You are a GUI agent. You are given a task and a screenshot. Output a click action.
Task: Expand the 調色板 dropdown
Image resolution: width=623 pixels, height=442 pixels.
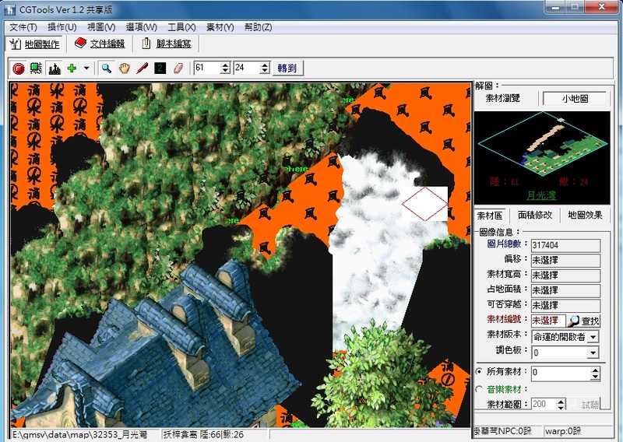tap(593, 353)
